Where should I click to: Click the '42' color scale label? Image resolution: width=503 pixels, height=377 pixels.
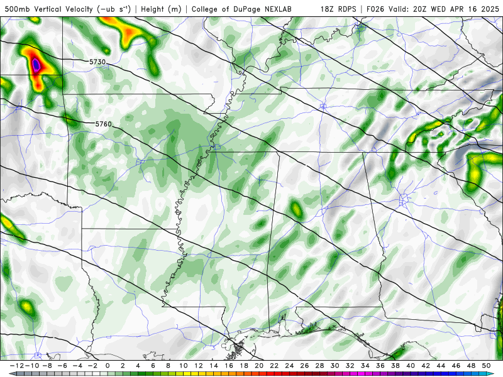click(426, 366)
